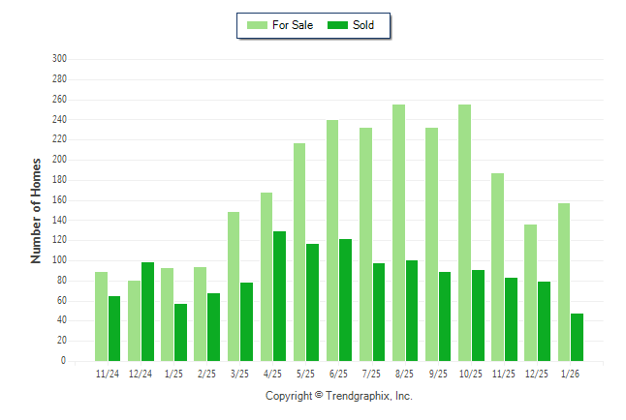The width and height of the screenshot is (626, 420).
Task: Select the For Sale bar for 10/25
Action: [x=464, y=232]
